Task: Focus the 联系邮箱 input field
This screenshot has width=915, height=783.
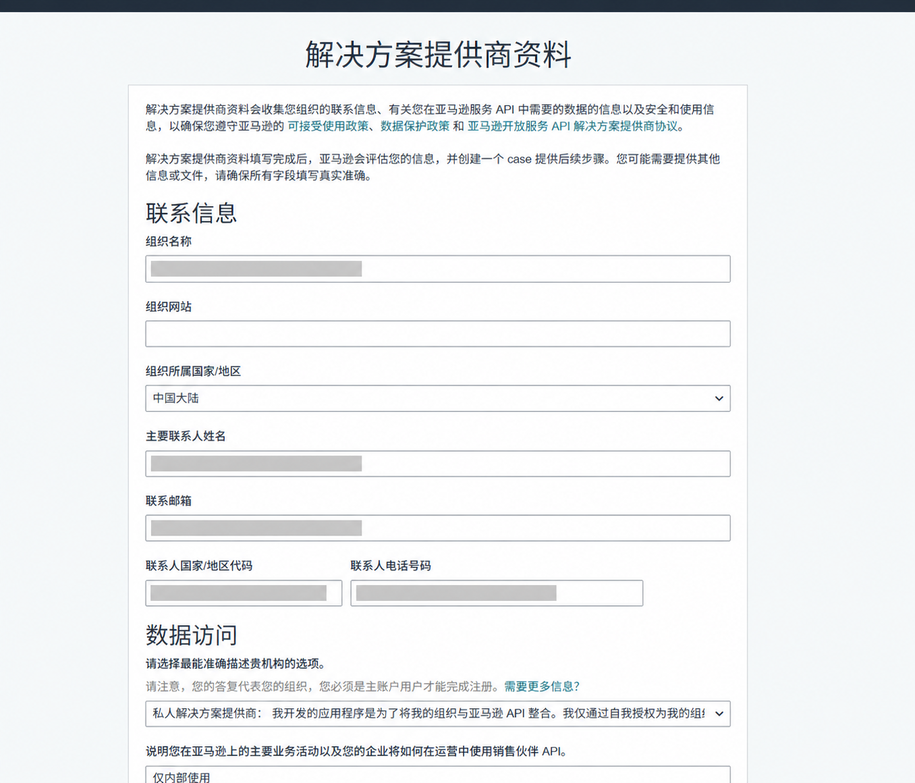Action: click(438, 528)
